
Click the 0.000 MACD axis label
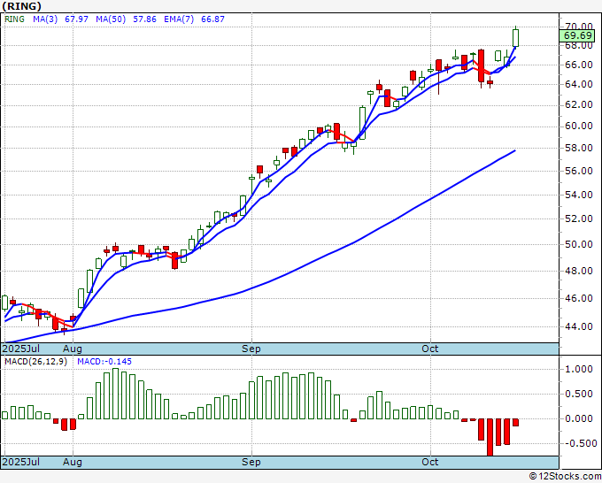[x=579, y=418]
